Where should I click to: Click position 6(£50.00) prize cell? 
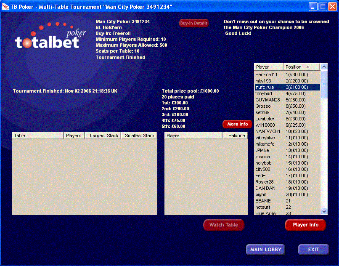pos(296,106)
